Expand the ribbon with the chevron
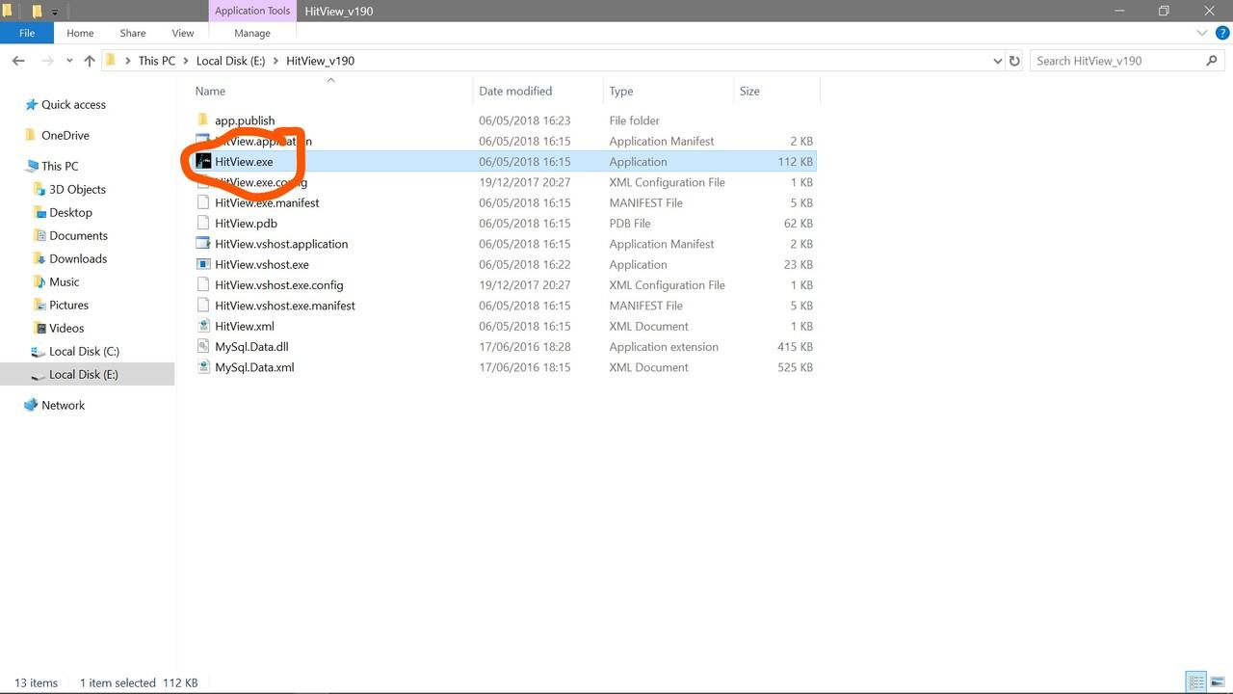This screenshot has height=694, width=1233. point(1201,33)
